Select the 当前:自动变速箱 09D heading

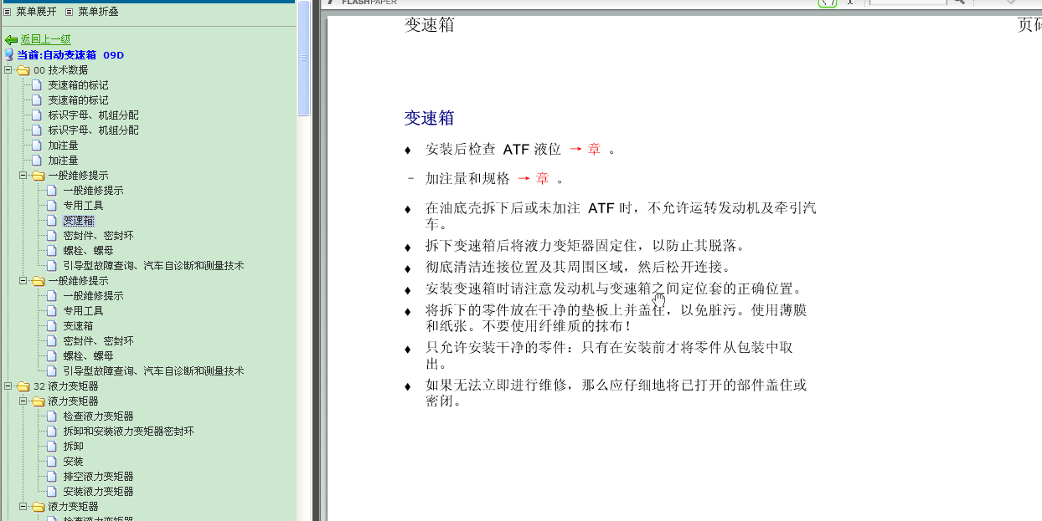pos(70,55)
